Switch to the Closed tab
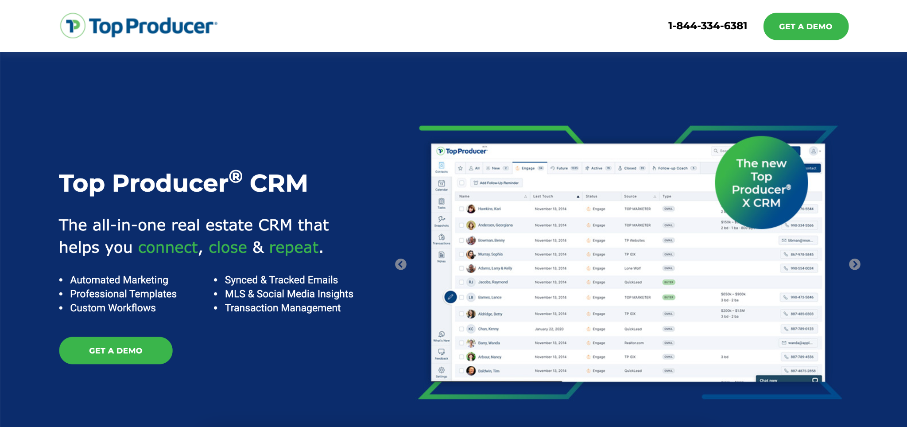 (x=632, y=168)
